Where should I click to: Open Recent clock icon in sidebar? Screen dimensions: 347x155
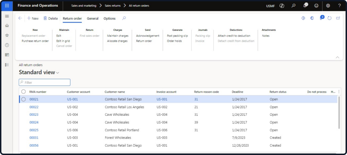[7, 45]
